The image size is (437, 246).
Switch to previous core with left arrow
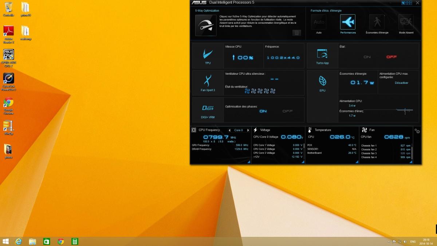[x=230, y=130]
